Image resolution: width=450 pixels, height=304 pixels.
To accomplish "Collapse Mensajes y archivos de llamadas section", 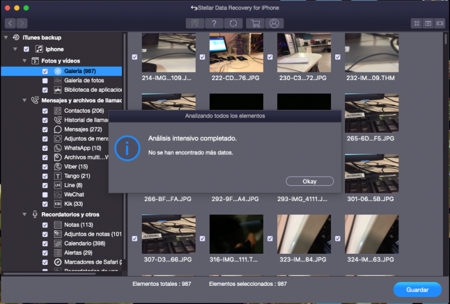I will 25,101.
